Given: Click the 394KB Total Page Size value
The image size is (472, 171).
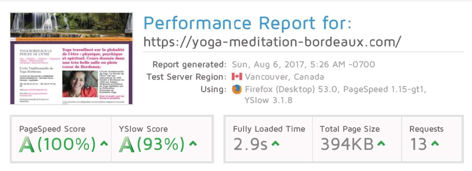Looking at the screenshot, I should [x=348, y=144].
